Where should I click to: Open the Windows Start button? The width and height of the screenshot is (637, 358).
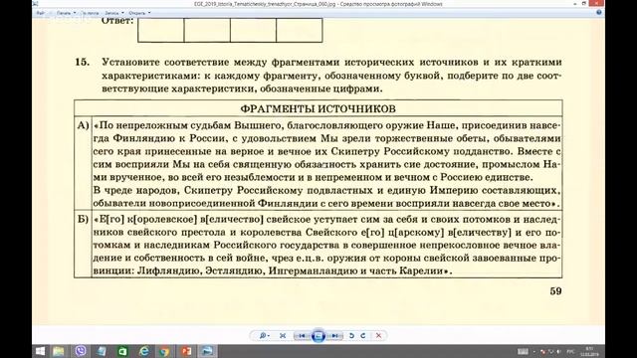tap(40, 351)
